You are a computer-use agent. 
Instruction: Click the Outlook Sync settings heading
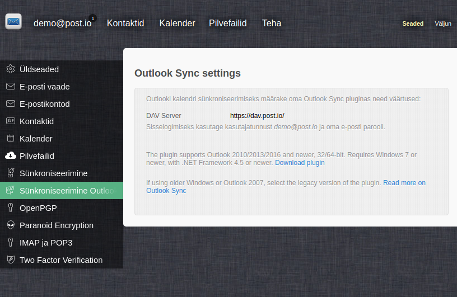click(188, 73)
